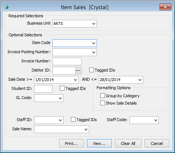
Task: Click the Sale Name: label
Action: 22,129
